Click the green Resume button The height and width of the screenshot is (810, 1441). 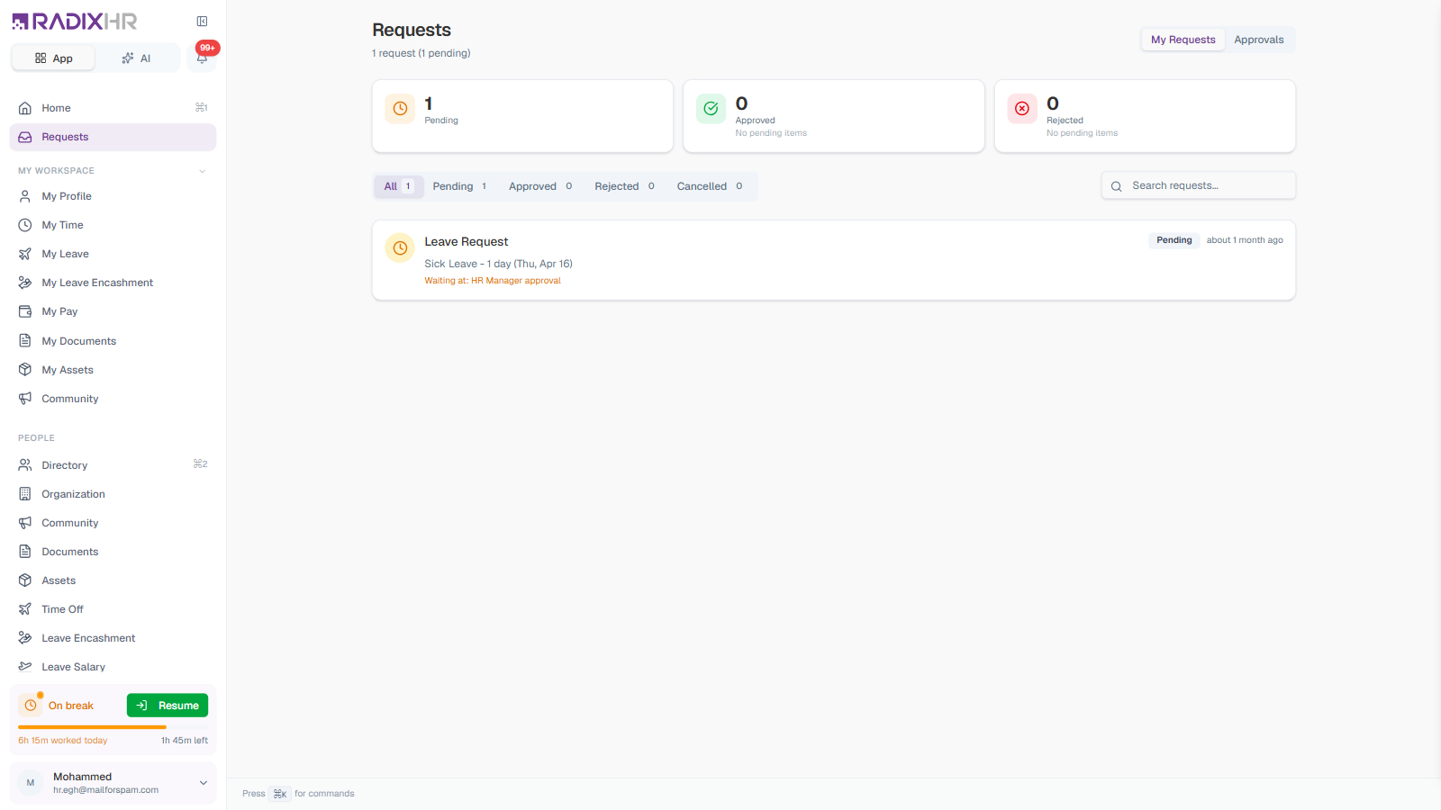[x=168, y=706]
